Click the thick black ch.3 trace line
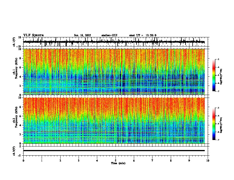The height and width of the screenshot is (180, 234). [x=114, y=151]
